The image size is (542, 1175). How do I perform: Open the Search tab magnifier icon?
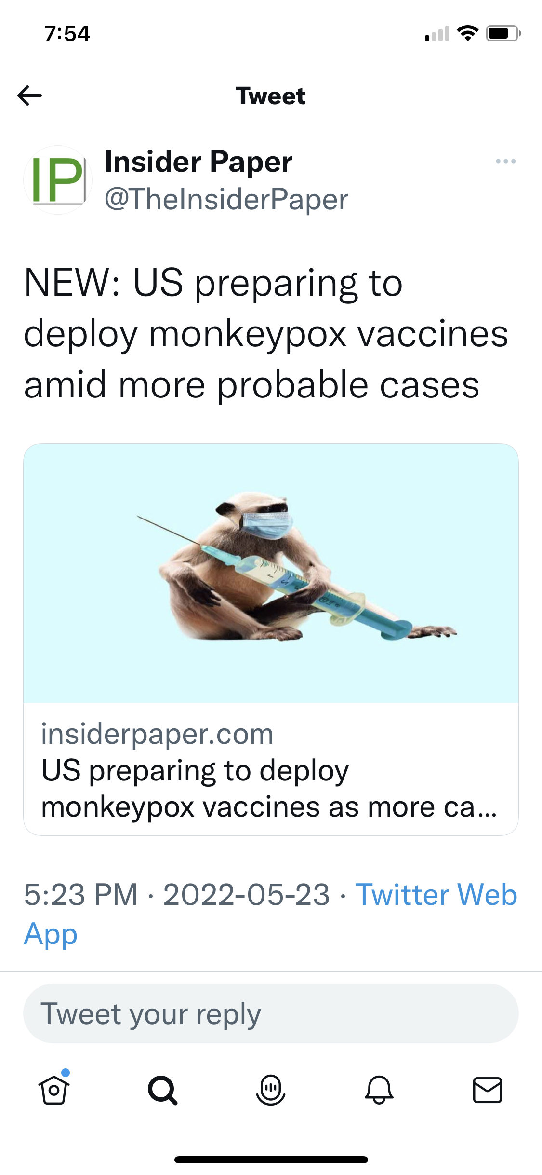click(162, 1090)
